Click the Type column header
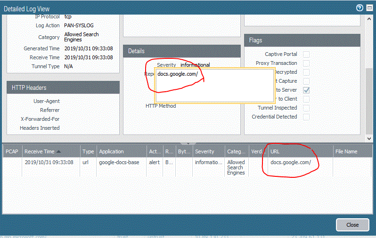This screenshot has height=238, width=376. point(88,151)
